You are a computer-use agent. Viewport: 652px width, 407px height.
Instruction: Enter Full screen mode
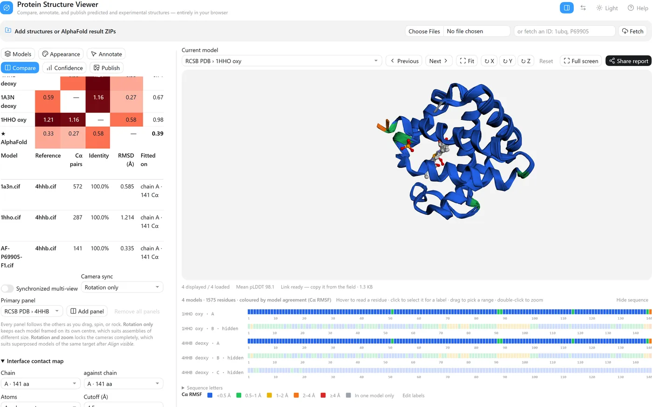tap(581, 61)
